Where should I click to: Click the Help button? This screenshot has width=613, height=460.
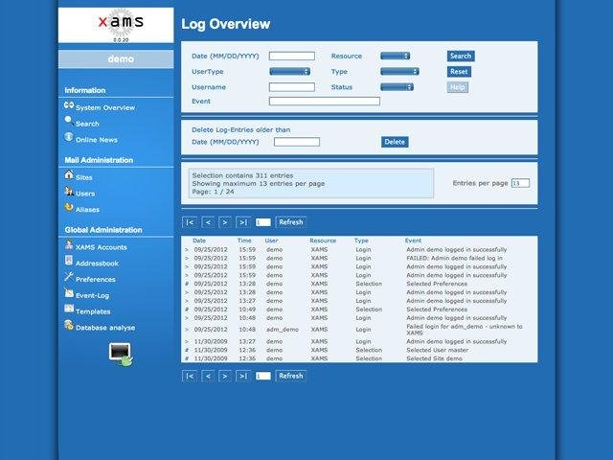point(458,87)
